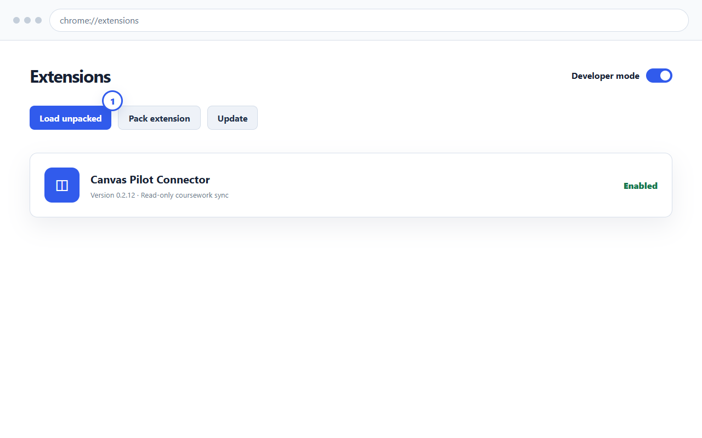This screenshot has width=702, height=438.
Task: Click the Canvas Pilot Connector extension icon
Action: (62, 185)
